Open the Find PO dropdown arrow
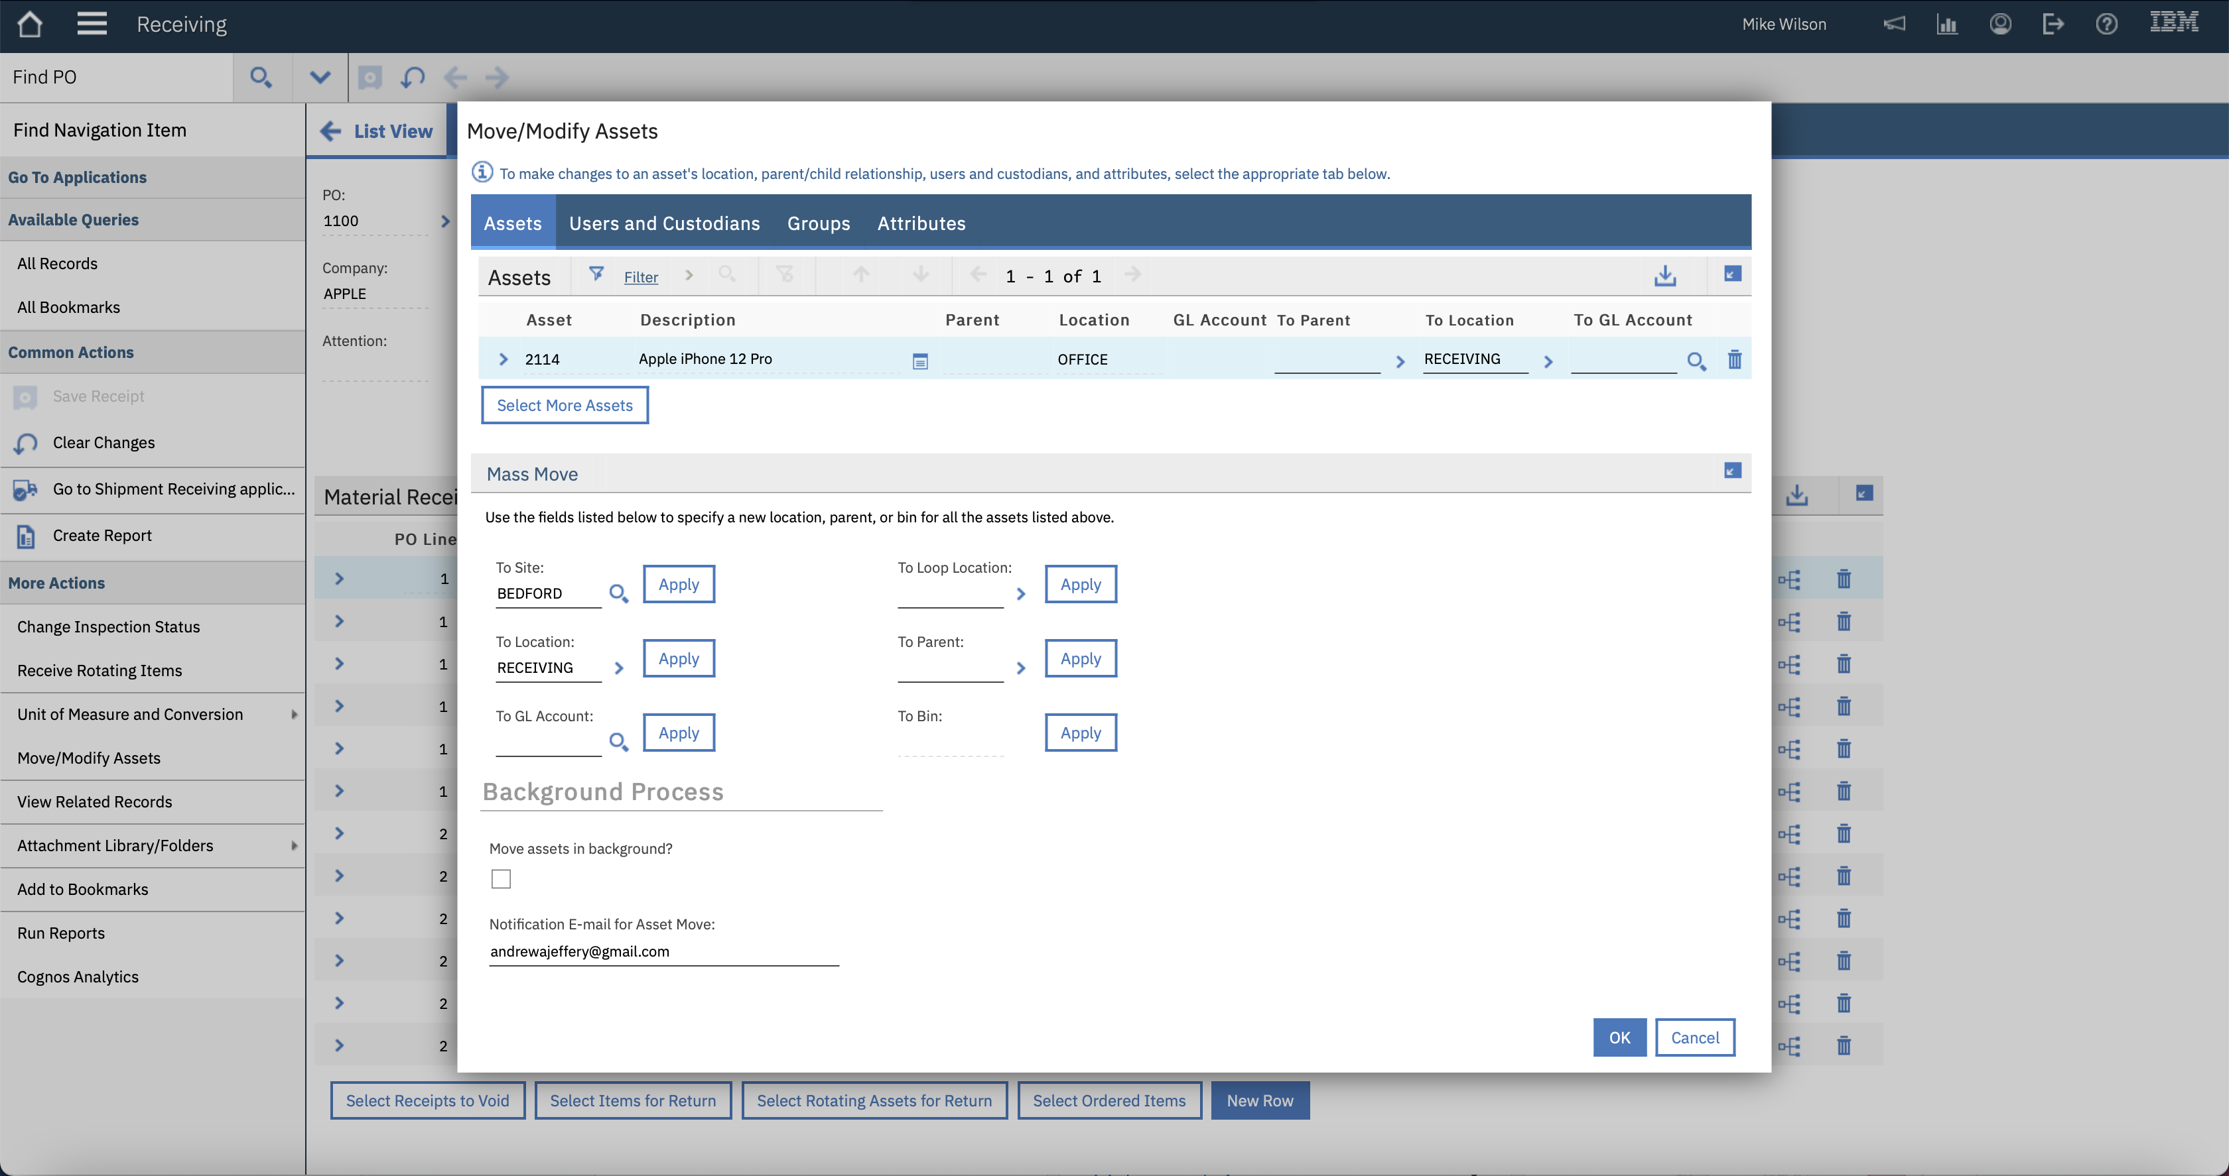2229x1176 pixels. (319, 77)
